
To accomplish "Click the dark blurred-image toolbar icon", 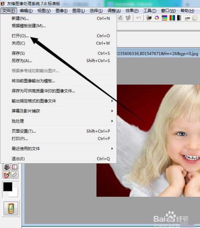I will [x=149, y=18].
